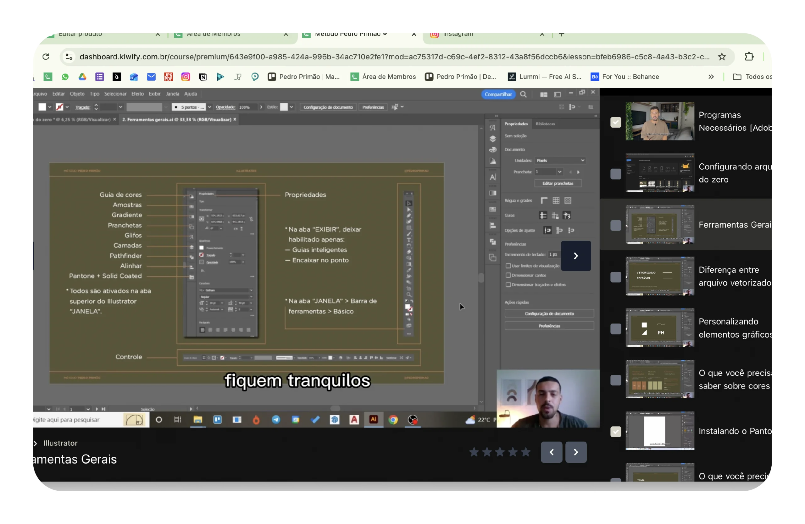Go to the next lesson arrow button
This screenshot has width=805, height=524.
tap(576, 452)
